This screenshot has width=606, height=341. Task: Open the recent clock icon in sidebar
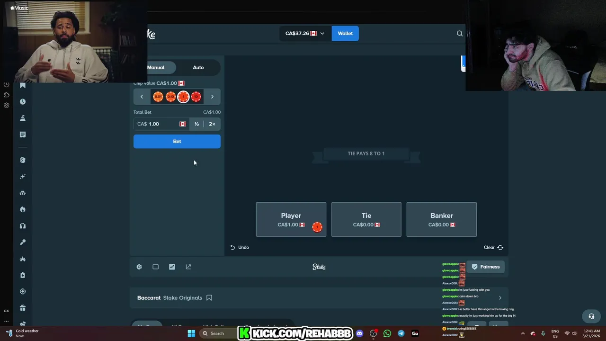[23, 102]
